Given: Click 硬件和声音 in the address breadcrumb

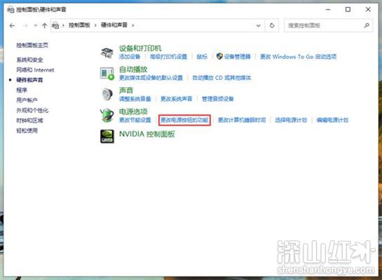Looking at the screenshot, I should pyautogui.click(x=114, y=25).
